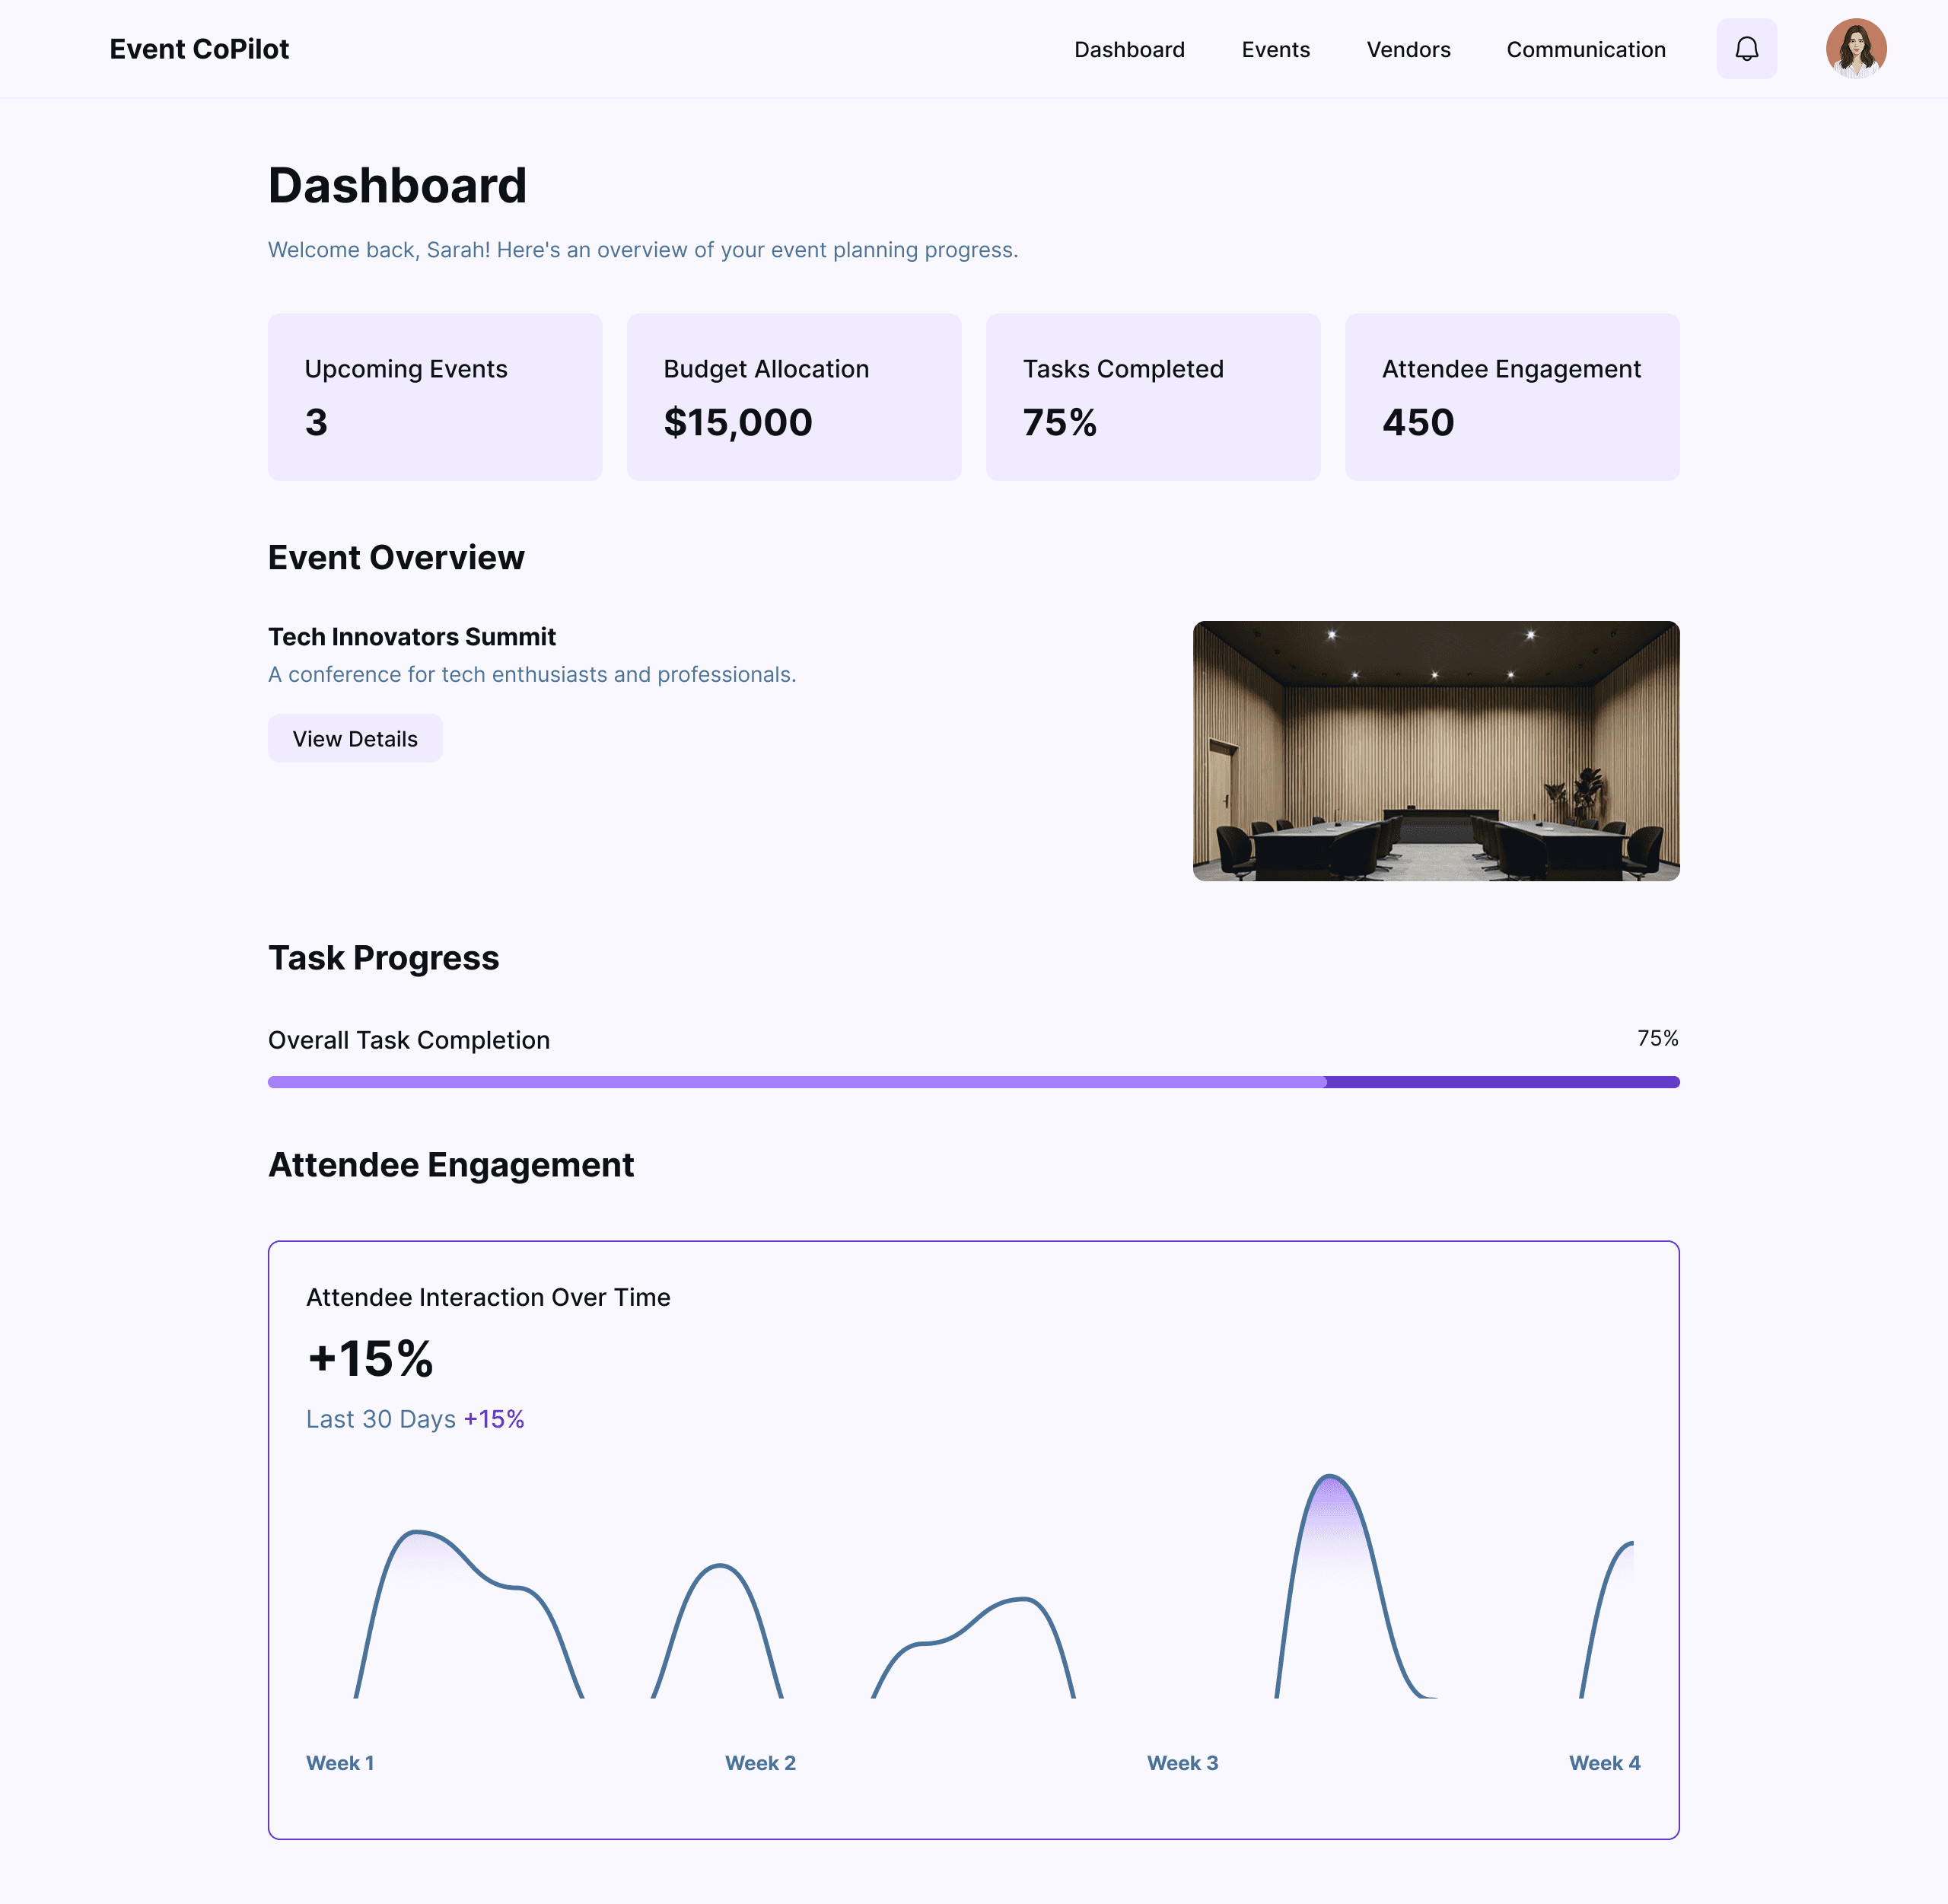
Task: Select the Upcoming Events card
Action: pos(435,397)
